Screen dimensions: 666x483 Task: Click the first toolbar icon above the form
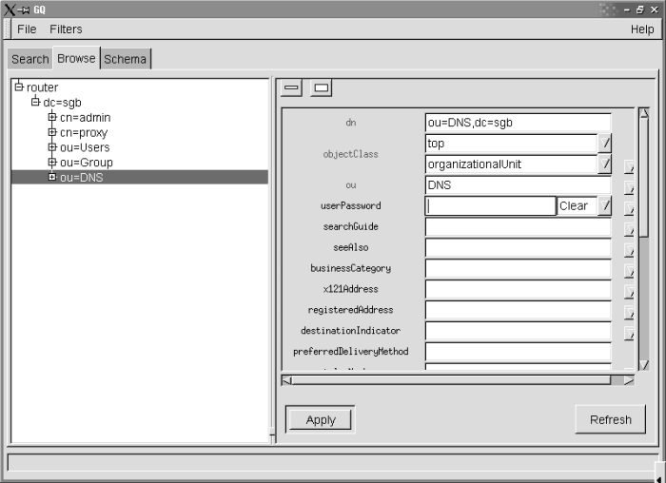292,88
